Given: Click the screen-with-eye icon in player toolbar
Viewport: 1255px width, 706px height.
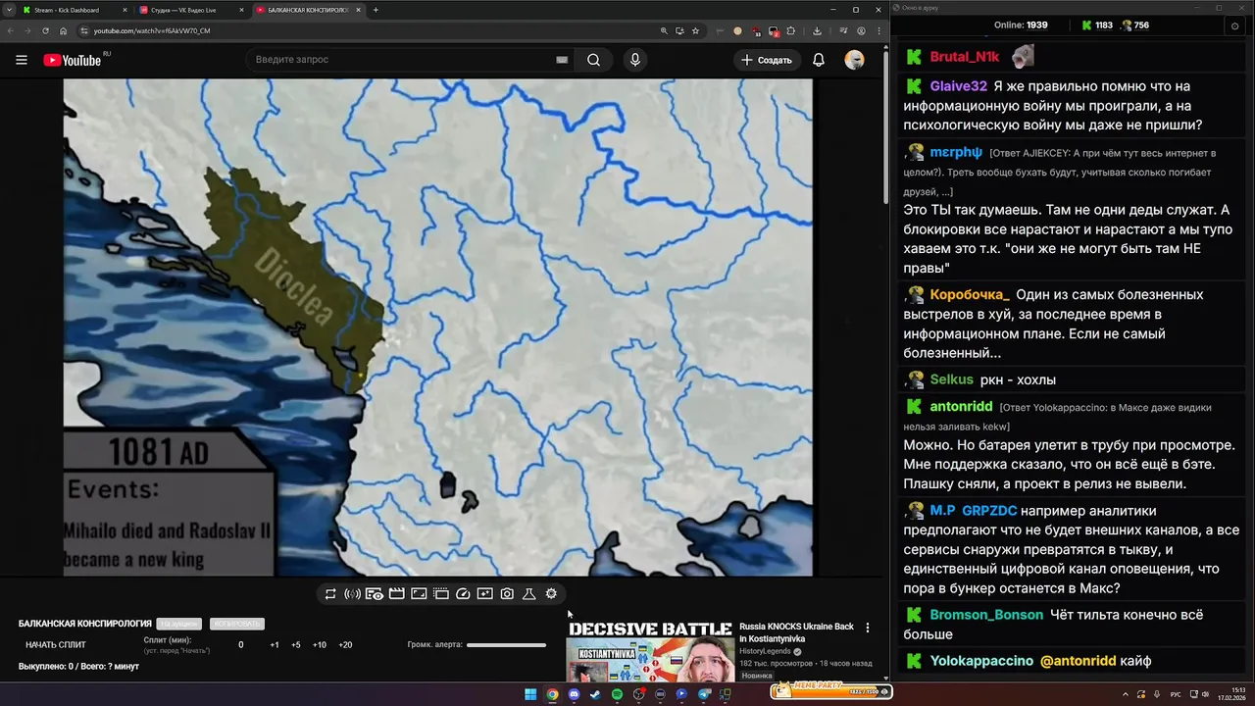Looking at the screenshot, I should (x=375, y=593).
